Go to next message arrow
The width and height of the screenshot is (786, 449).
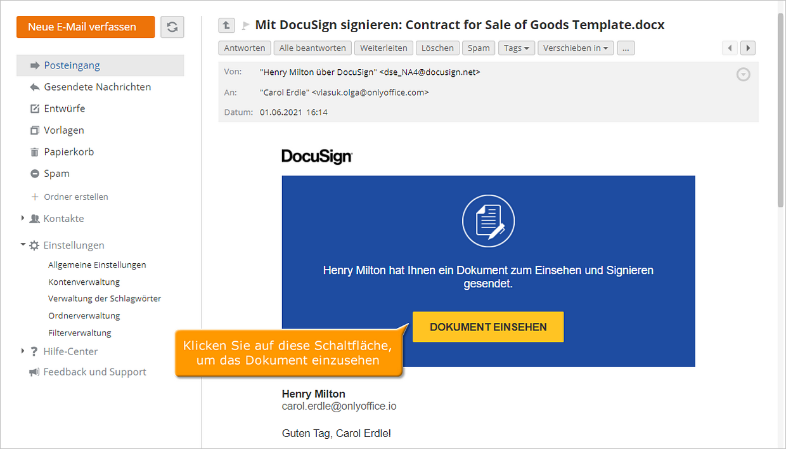click(x=748, y=48)
